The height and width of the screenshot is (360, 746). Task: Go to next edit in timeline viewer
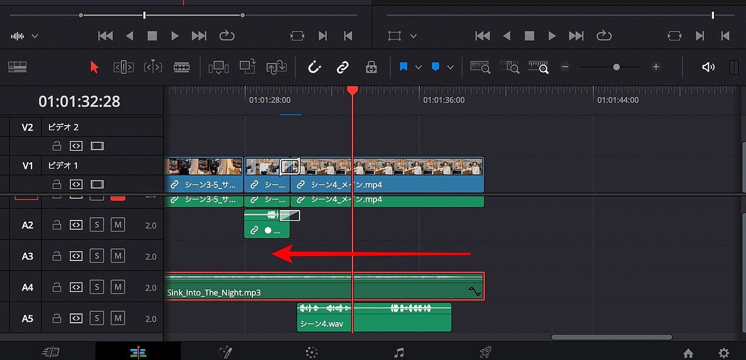coord(700,36)
